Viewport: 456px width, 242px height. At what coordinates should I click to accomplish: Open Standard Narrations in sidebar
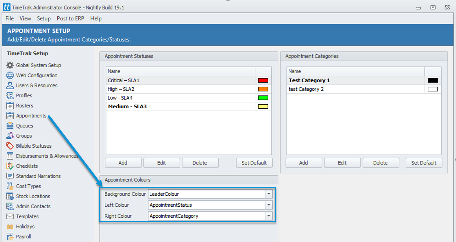pos(38,176)
